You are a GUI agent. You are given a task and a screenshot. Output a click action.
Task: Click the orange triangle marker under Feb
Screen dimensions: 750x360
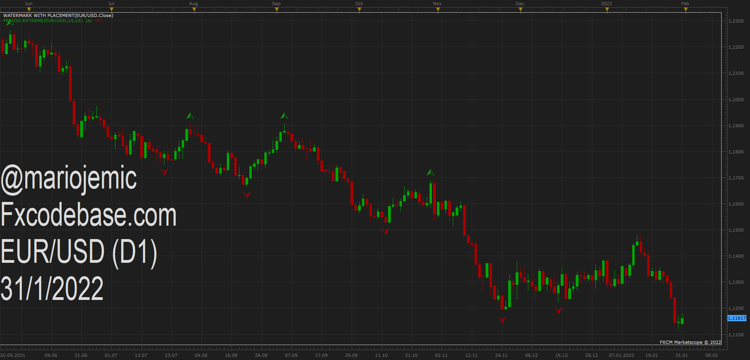[x=686, y=10]
